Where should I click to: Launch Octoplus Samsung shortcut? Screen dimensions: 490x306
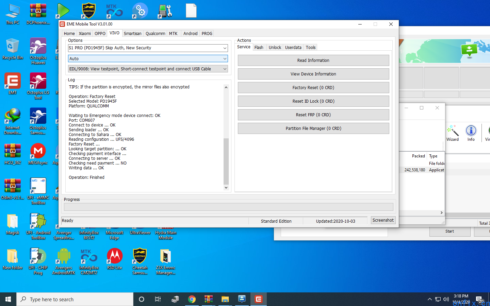pos(38,121)
